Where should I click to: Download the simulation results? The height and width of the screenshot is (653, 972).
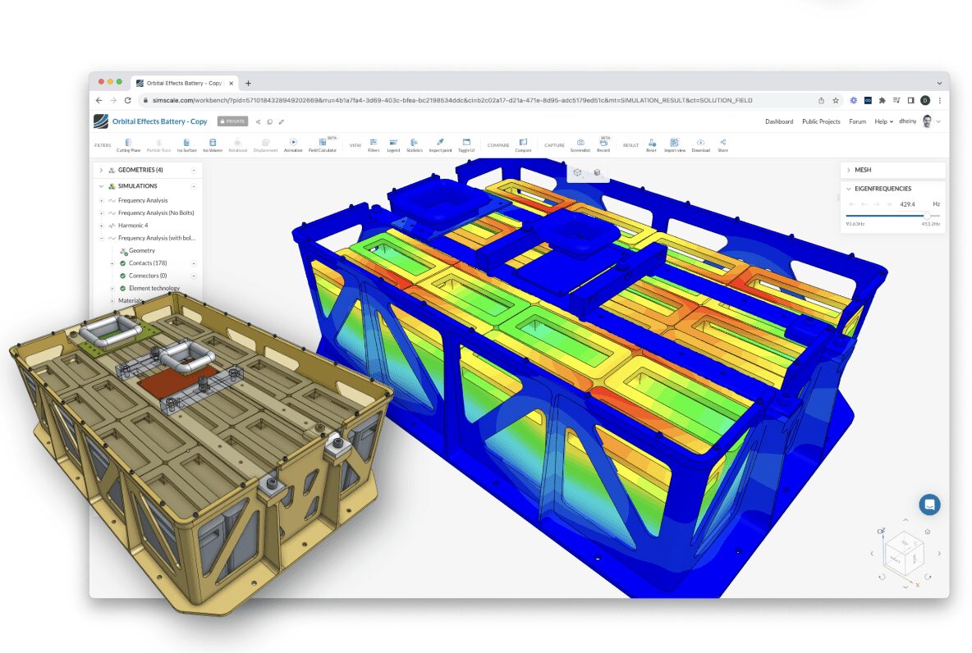[x=700, y=144]
